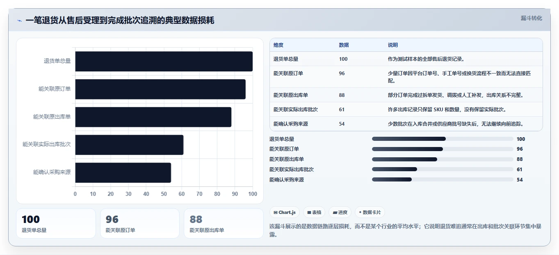Click 退货单总量 in the table's 维度 column
The height and width of the screenshot is (255, 559).
tap(286, 59)
